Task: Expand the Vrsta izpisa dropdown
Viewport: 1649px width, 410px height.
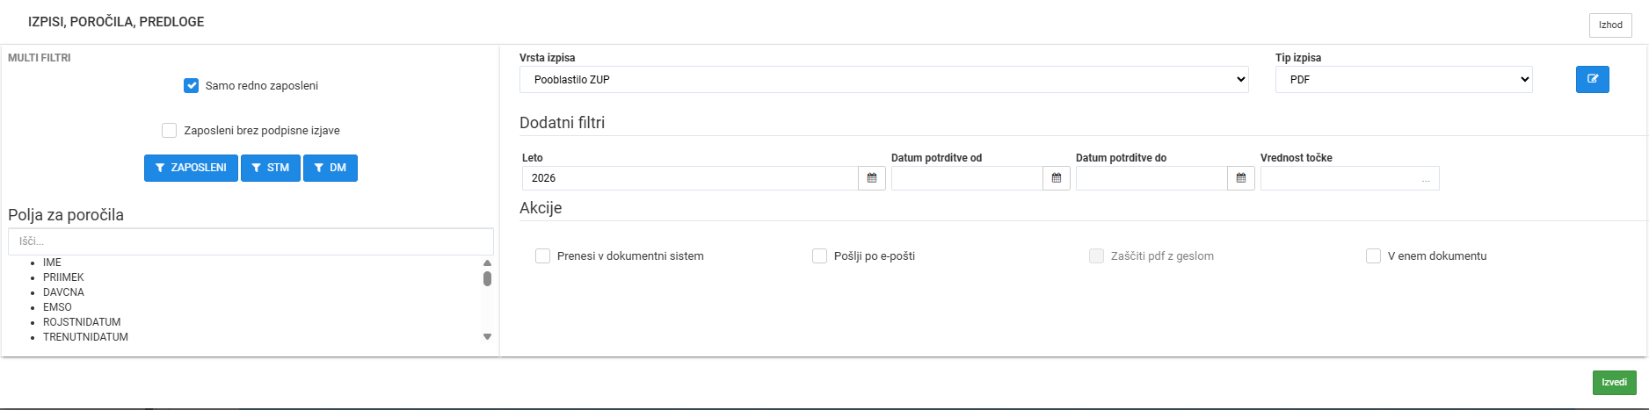Action: tap(884, 79)
